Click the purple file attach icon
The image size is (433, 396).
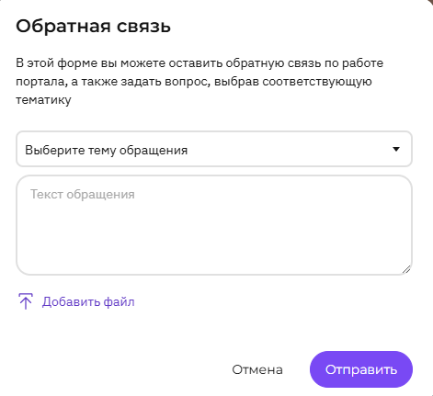click(x=26, y=301)
